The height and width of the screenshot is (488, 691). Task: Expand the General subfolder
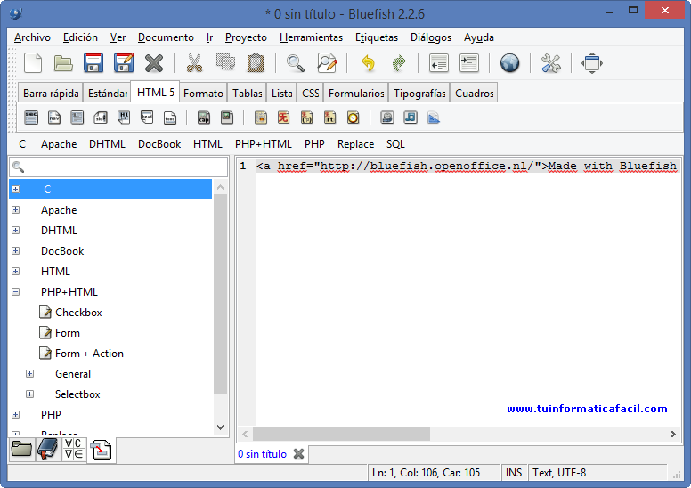pos(30,374)
